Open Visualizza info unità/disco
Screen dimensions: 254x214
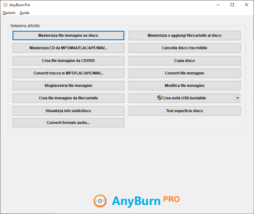pos(68,111)
